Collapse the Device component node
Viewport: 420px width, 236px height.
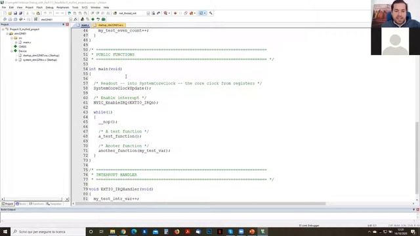point(12,51)
